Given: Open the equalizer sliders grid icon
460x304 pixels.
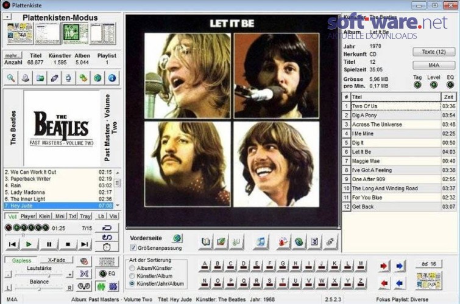Looking at the screenshot, I should pyautogui.click(x=107, y=261).
